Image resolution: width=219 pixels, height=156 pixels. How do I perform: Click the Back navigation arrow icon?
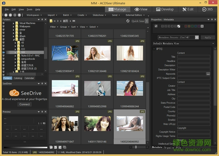pyautogui.click(x=10, y=15)
